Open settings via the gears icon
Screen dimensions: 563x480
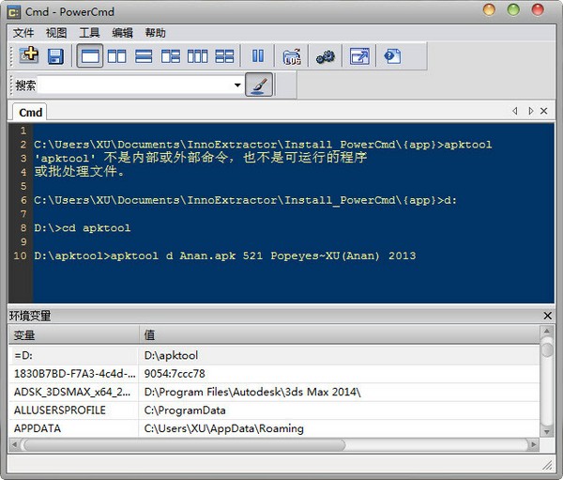pyautogui.click(x=326, y=56)
